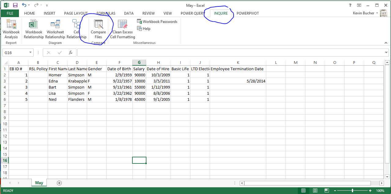
Task: Zoom in with the plus button
Action: (370, 191)
